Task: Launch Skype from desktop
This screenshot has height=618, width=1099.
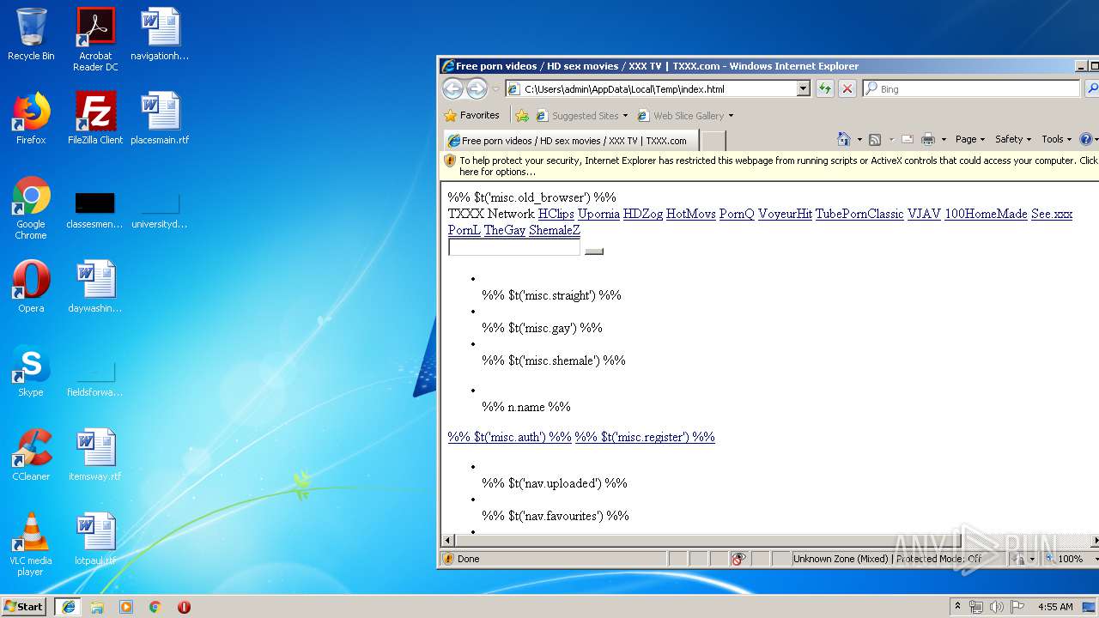Action: tap(31, 371)
